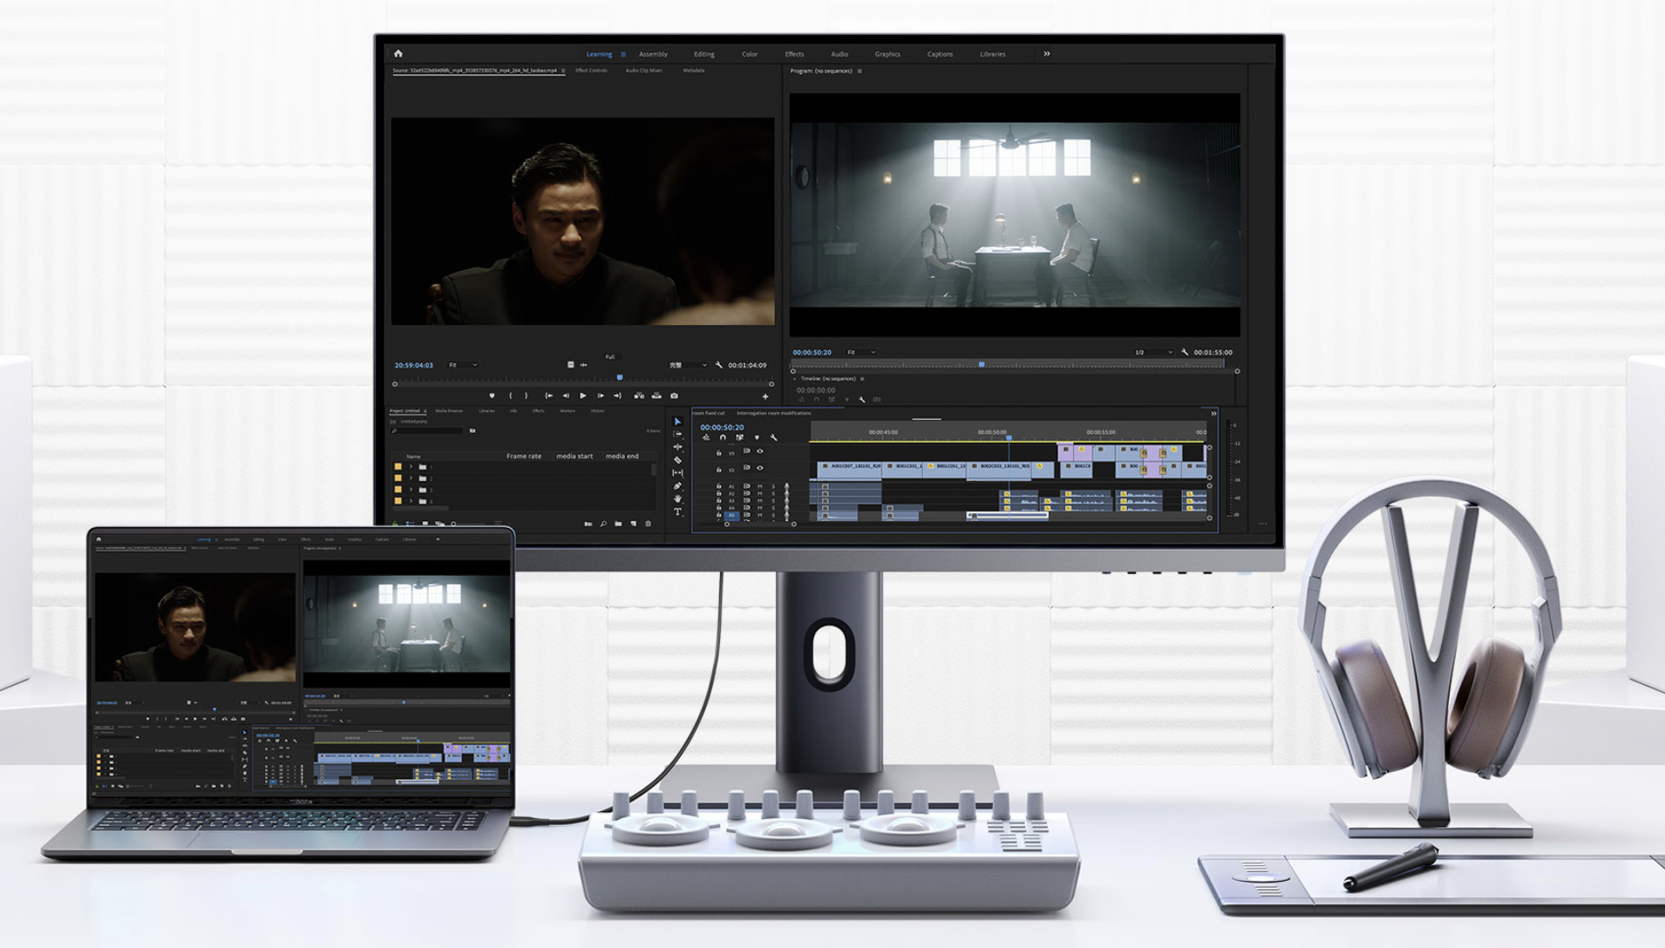This screenshot has width=1665, height=948.
Task: Select the Razor tool
Action: (x=677, y=460)
